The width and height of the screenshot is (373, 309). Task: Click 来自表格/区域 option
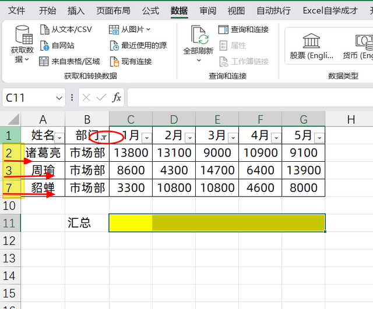69,62
